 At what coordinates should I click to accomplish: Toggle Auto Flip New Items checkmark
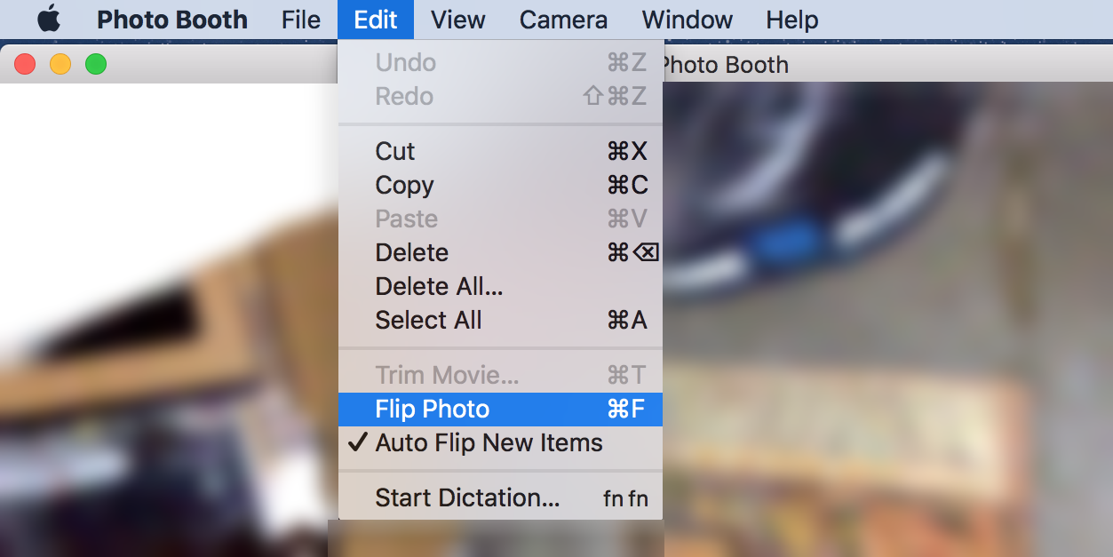500,442
